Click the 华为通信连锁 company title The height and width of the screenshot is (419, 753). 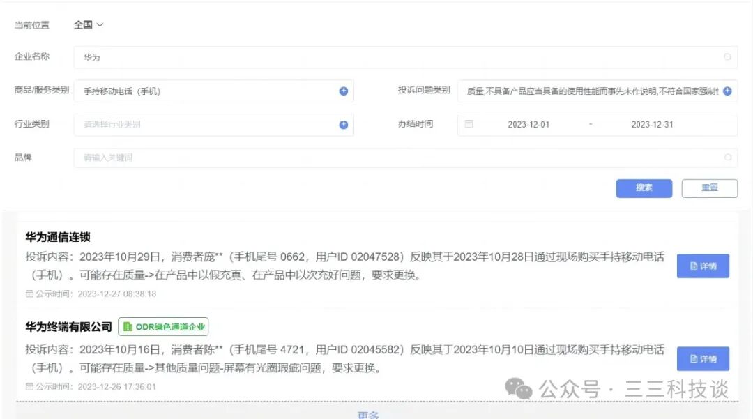tap(58, 237)
